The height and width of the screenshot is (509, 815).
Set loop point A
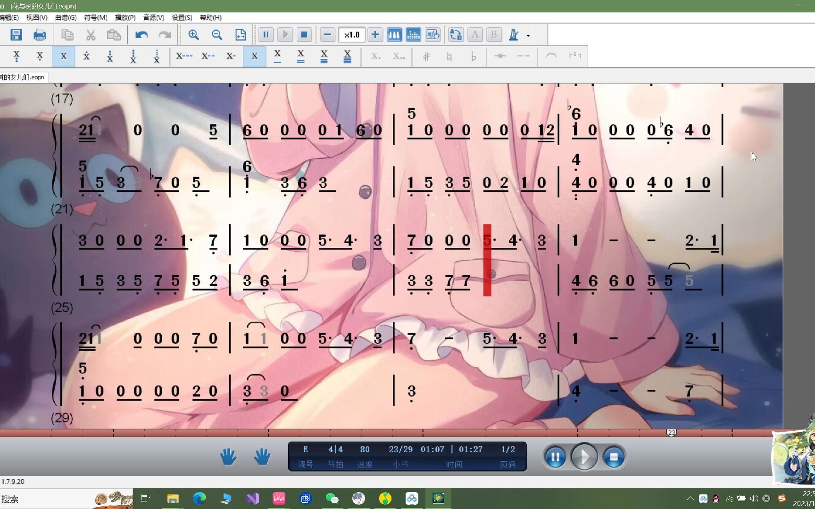[475, 35]
